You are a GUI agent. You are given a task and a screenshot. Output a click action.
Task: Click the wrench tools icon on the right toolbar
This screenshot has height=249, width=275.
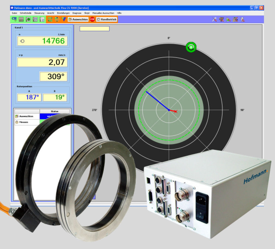pyautogui.click(x=215, y=19)
